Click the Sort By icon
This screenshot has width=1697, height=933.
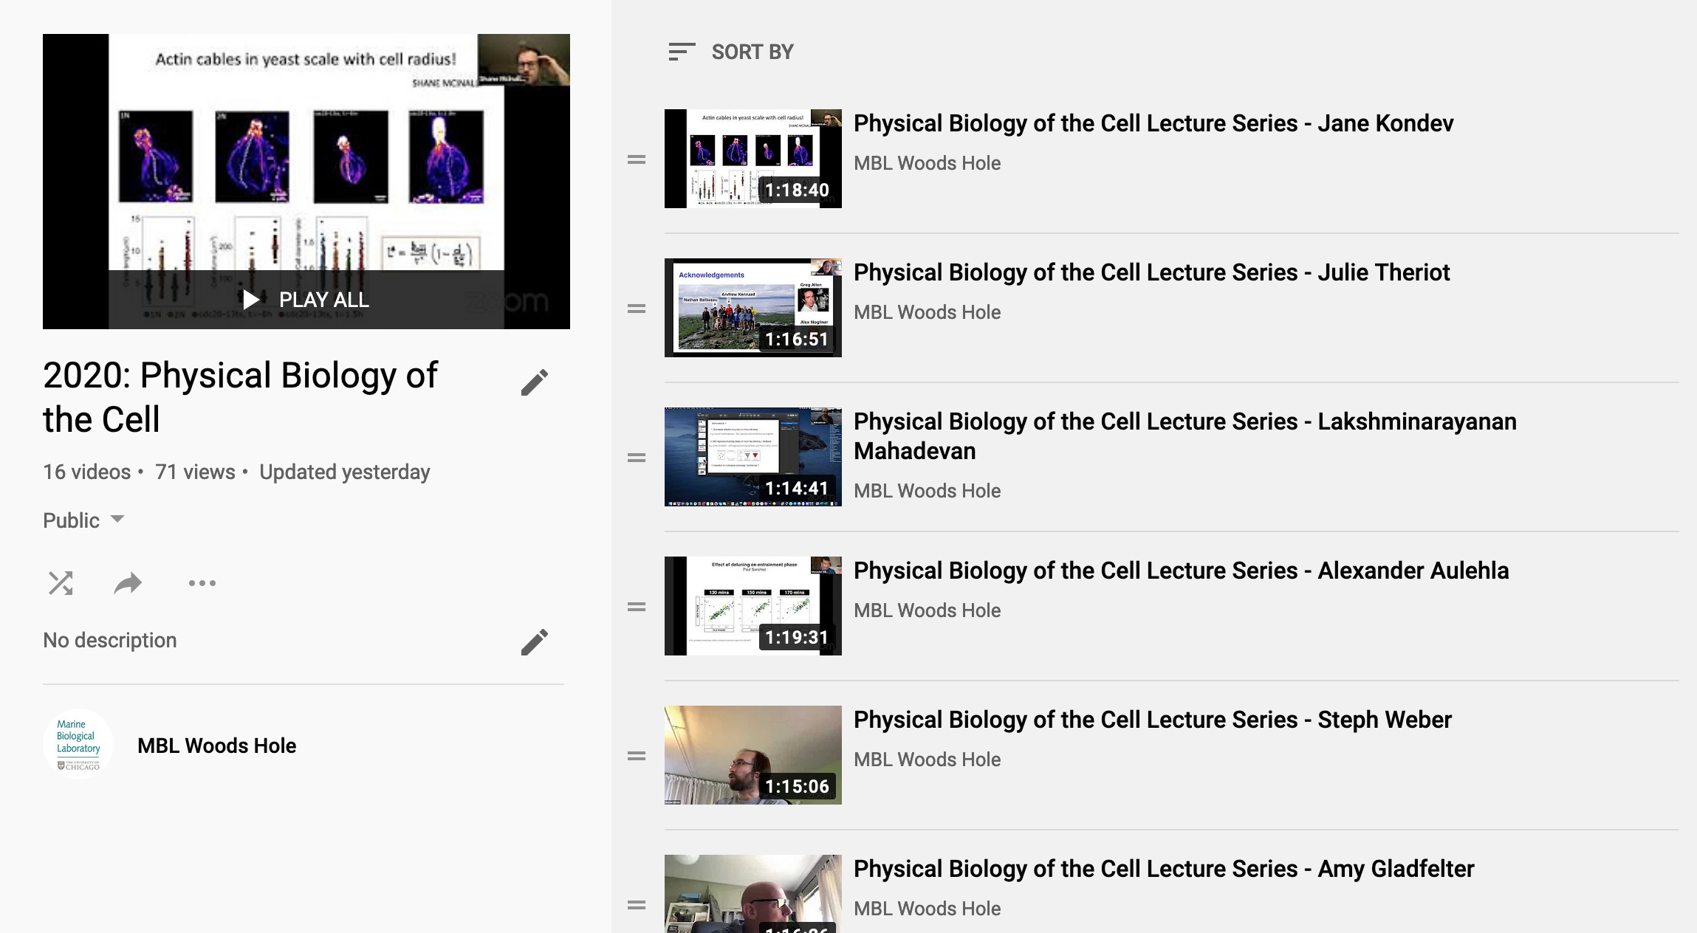681,52
